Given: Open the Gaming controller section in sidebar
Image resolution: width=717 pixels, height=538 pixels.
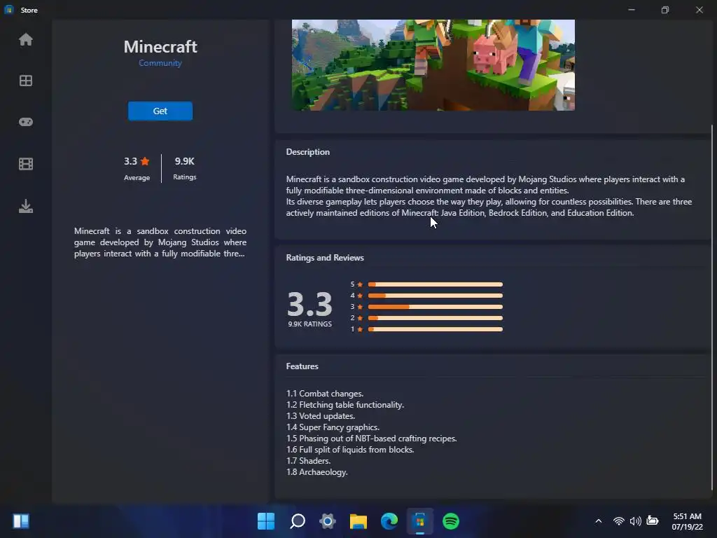Looking at the screenshot, I should pyautogui.click(x=26, y=122).
